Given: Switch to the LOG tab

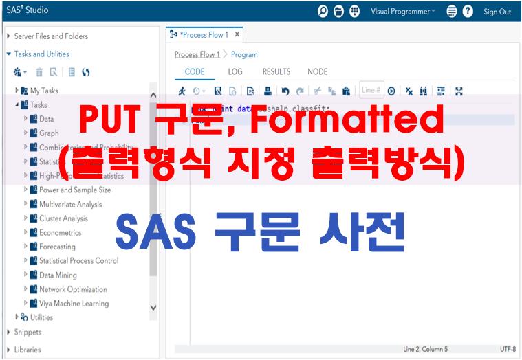Looking at the screenshot, I should 235,71.
